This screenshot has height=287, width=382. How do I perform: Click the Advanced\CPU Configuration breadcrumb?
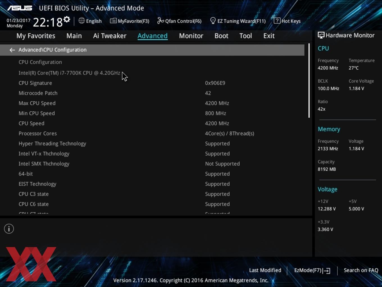point(53,50)
